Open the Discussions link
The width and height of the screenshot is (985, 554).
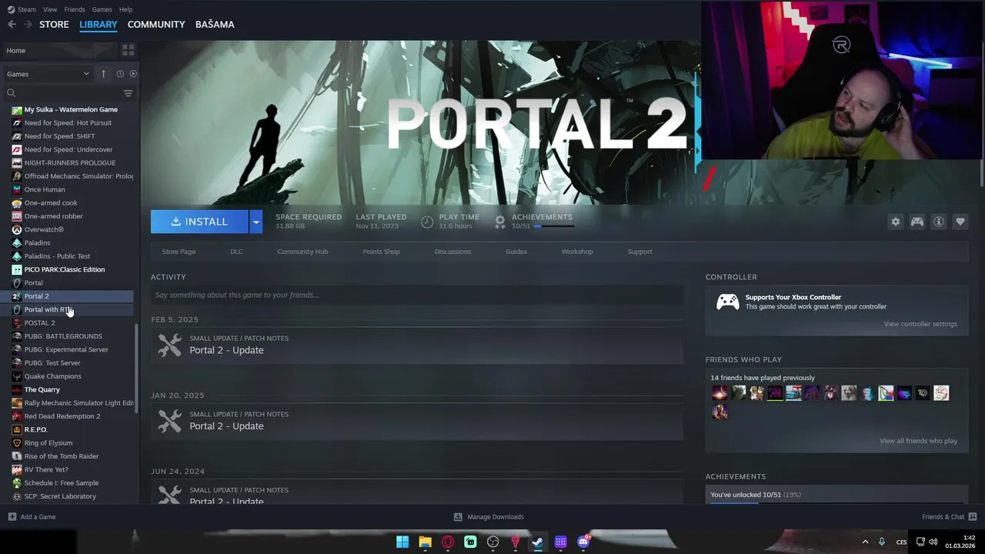(452, 252)
